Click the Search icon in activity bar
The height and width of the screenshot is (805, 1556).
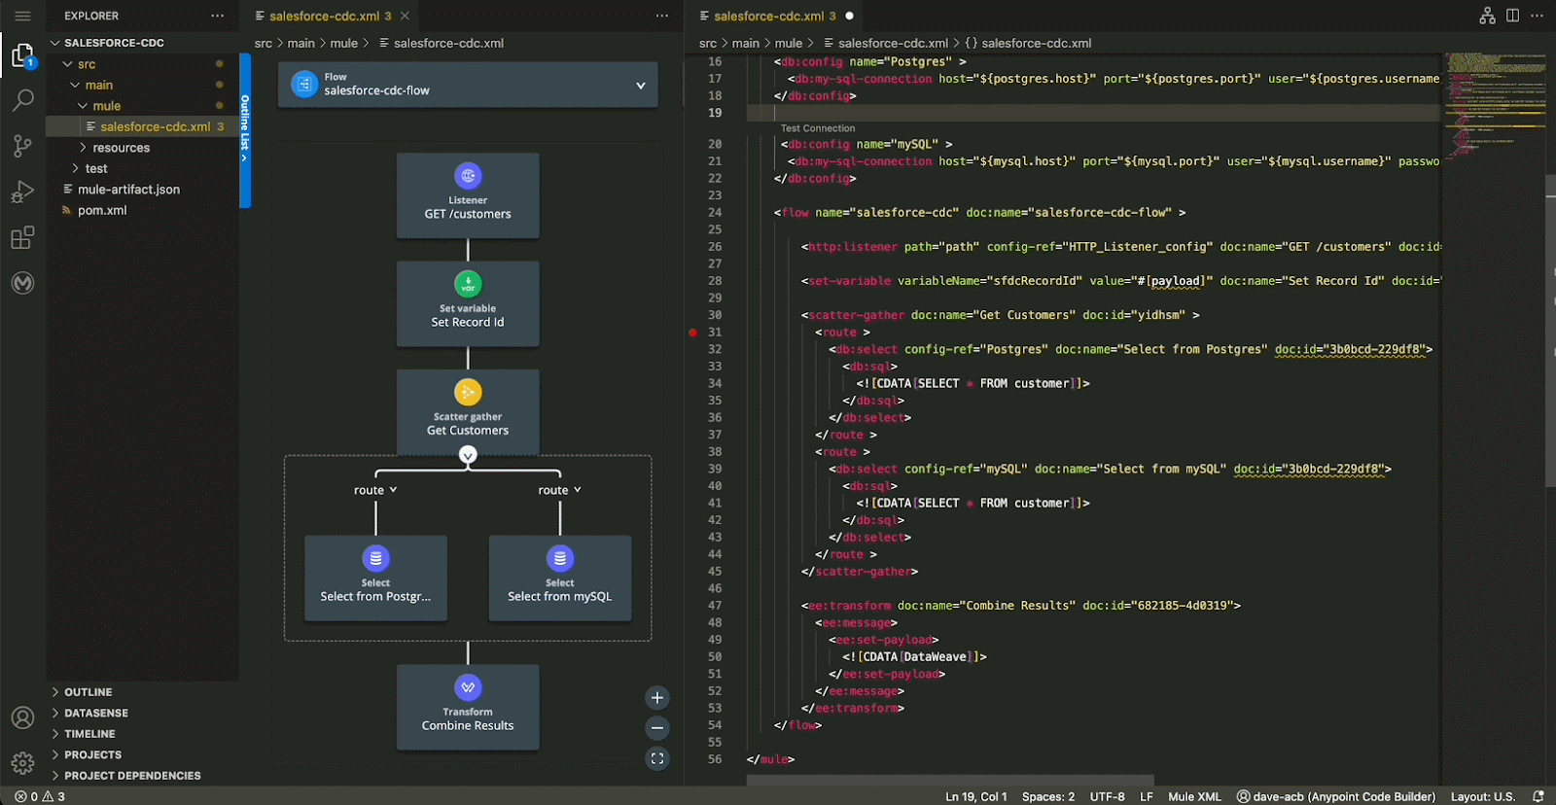tap(22, 100)
